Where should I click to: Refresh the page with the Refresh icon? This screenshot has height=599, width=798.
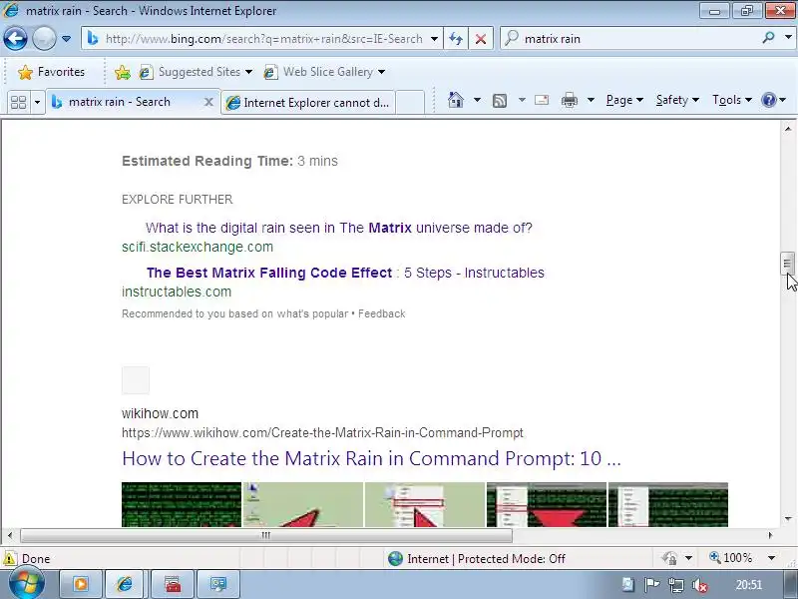point(456,39)
